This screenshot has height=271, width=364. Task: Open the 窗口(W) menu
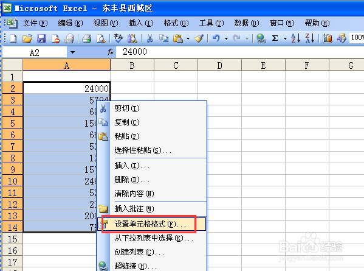pyautogui.click(x=282, y=23)
